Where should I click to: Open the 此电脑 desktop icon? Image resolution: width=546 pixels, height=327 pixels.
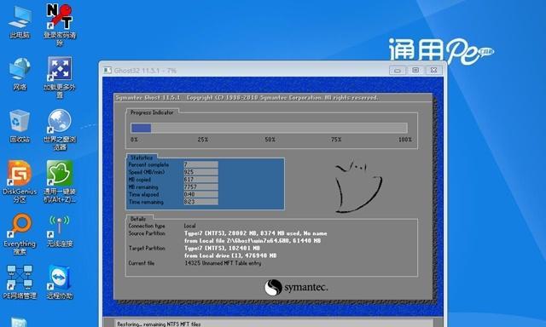click(20, 22)
